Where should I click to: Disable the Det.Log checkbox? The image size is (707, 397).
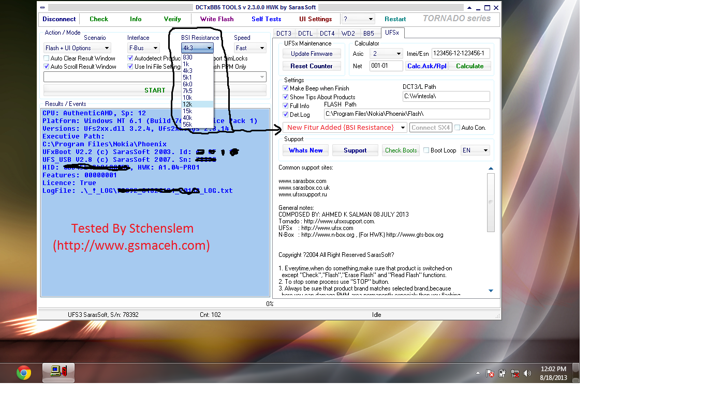pyautogui.click(x=286, y=115)
